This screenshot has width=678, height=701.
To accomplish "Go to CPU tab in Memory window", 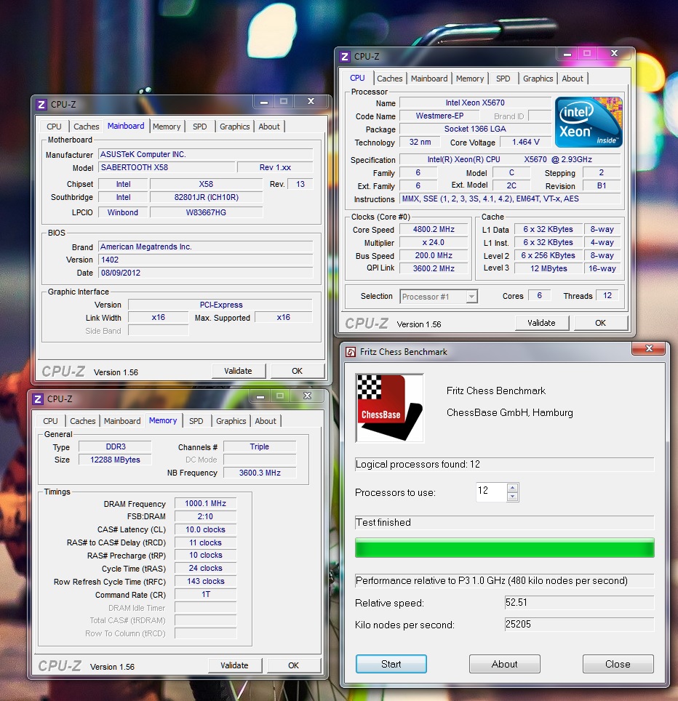I will pos(50,421).
